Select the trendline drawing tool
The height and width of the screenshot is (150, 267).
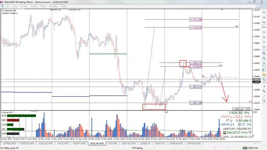coord(264,96)
